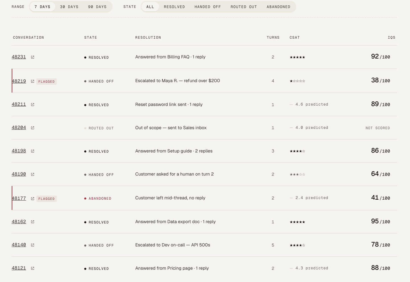
Task: Switch range to 30 Days
Action: 69,7
